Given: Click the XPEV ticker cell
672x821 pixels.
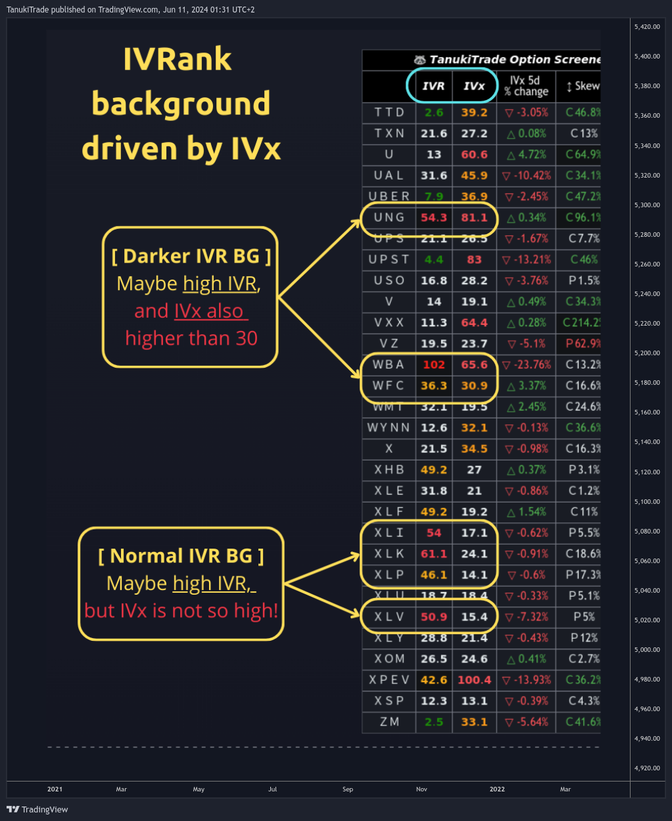Looking at the screenshot, I should 389,680.
